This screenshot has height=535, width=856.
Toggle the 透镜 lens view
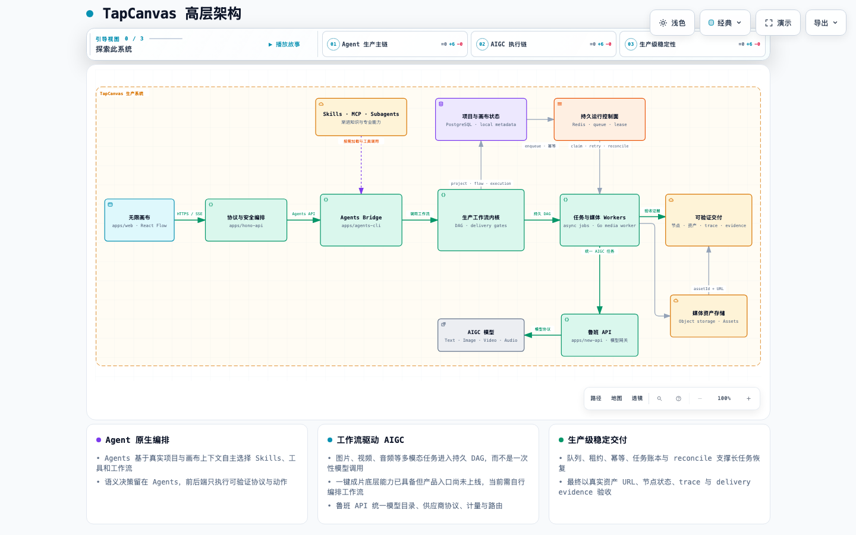(x=637, y=398)
